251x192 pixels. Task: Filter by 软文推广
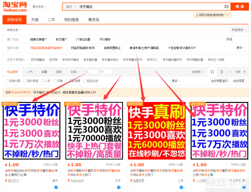point(61,39)
